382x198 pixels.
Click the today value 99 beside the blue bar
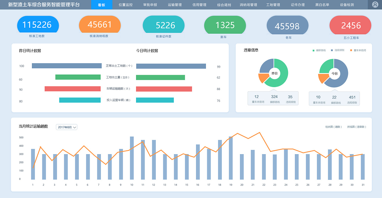click(218, 67)
